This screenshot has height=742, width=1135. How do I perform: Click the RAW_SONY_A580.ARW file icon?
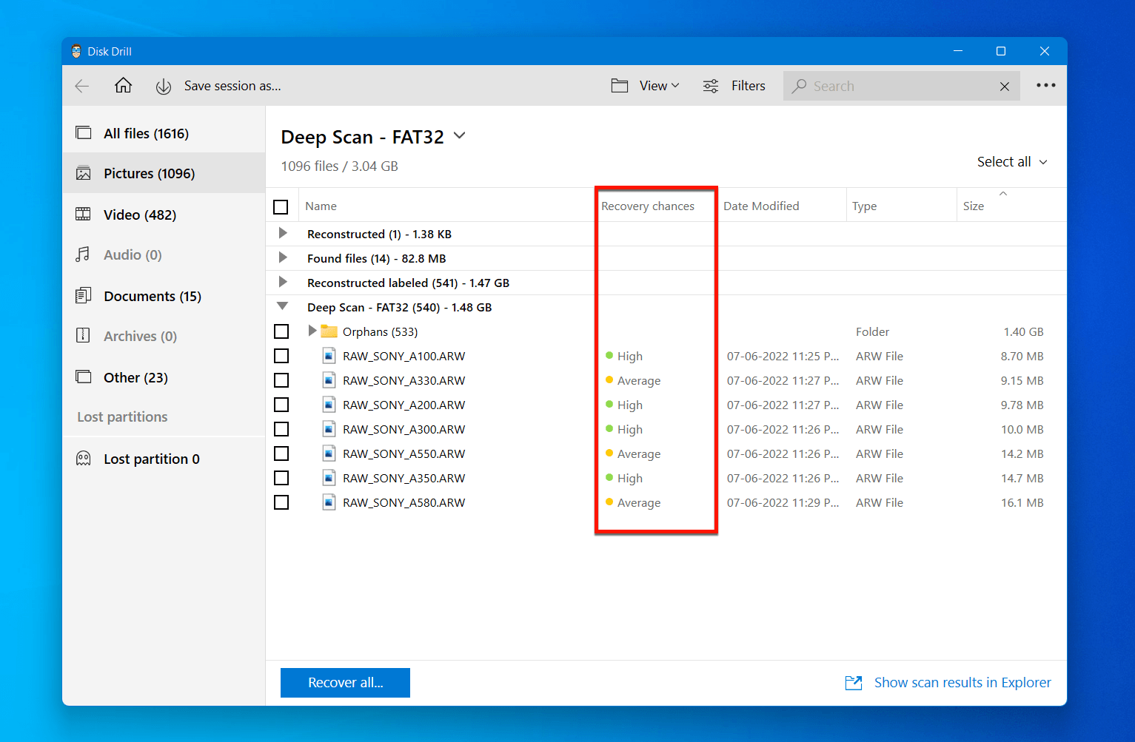(x=329, y=502)
